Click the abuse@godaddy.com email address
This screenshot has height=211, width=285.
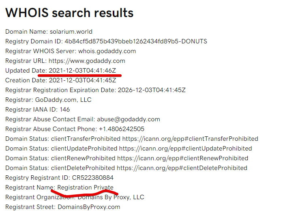coord(129,119)
